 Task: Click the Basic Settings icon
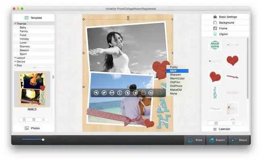click(x=215, y=17)
